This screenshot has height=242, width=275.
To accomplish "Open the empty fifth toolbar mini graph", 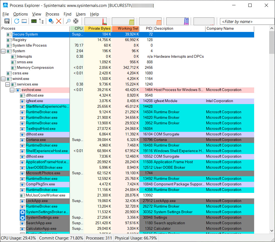I will 204,21.
